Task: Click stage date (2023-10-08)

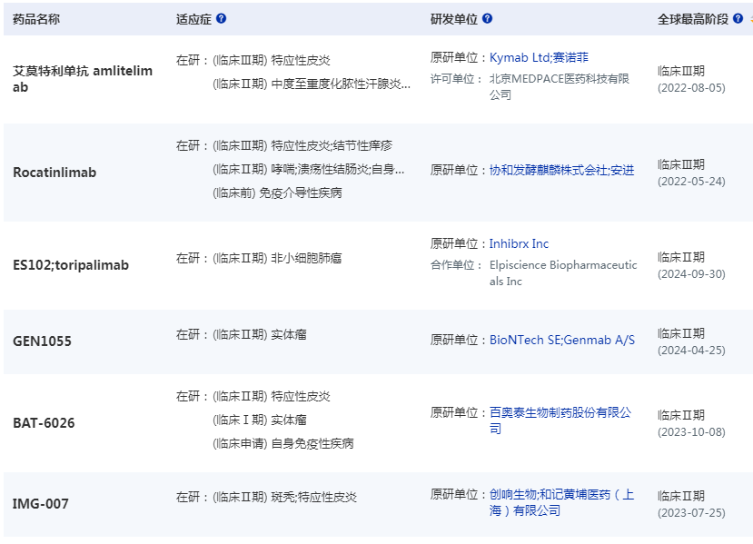Action: [691, 432]
